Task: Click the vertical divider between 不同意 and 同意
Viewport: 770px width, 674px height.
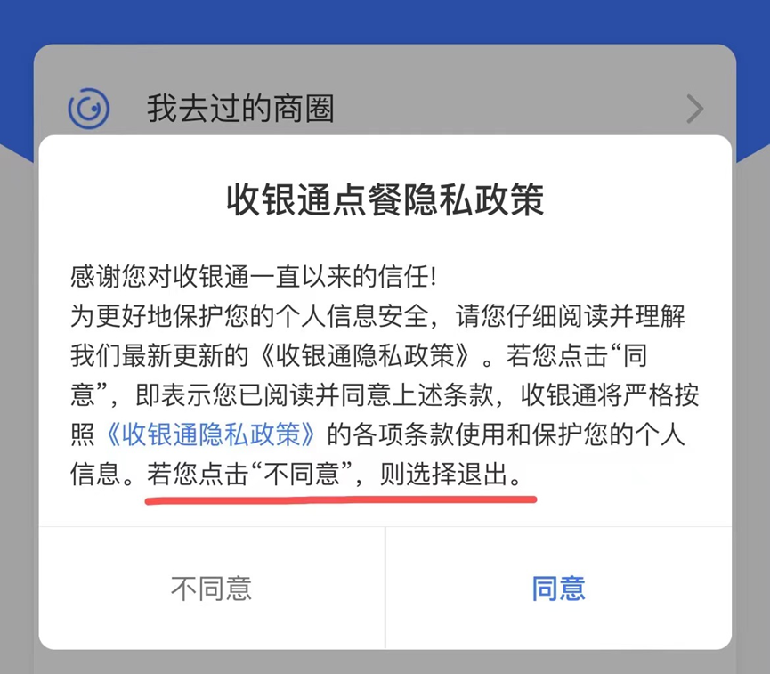Action: (385, 589)
